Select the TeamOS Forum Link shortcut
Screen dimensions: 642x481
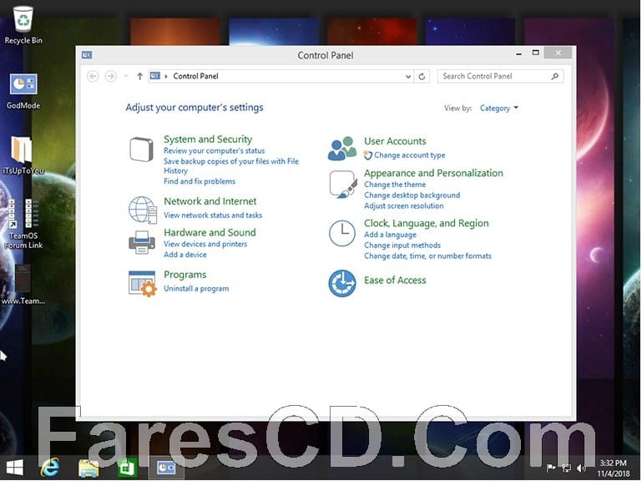[x=23, y=224]
